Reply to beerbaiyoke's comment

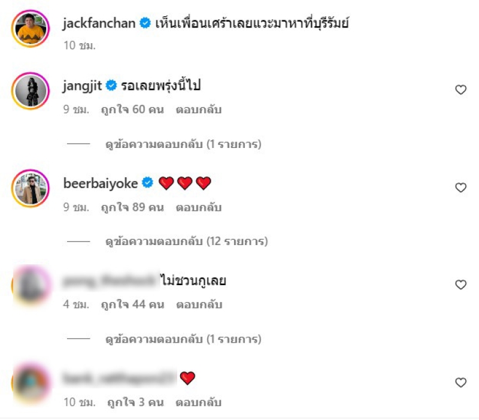click(x=199, y=207)
